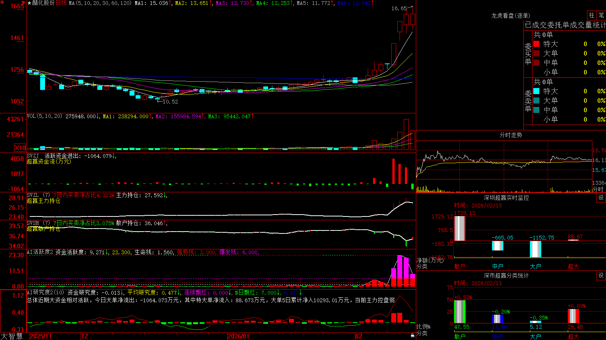This screenshot has width=606, height=340.
Task: Click the 主力持仓: 27.592 value
Action: pos(140,195)
